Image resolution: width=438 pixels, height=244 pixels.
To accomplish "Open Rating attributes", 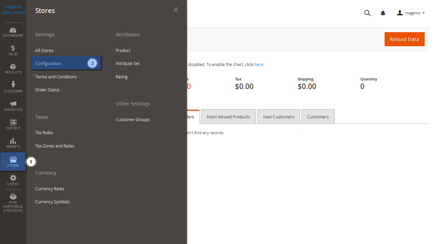I will coord(121,77).
